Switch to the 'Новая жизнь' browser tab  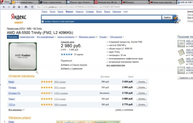(163, 2)
